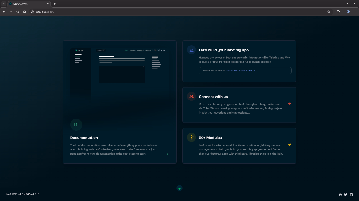Image resolution: width=359 pixels, height=201 pixels.
Task: Click the Documentation description paragraph
Action: point(114,149)
